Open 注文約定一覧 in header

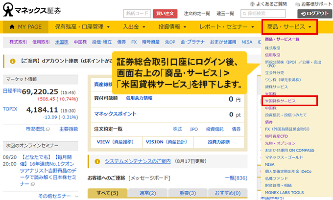click(197, 14)
